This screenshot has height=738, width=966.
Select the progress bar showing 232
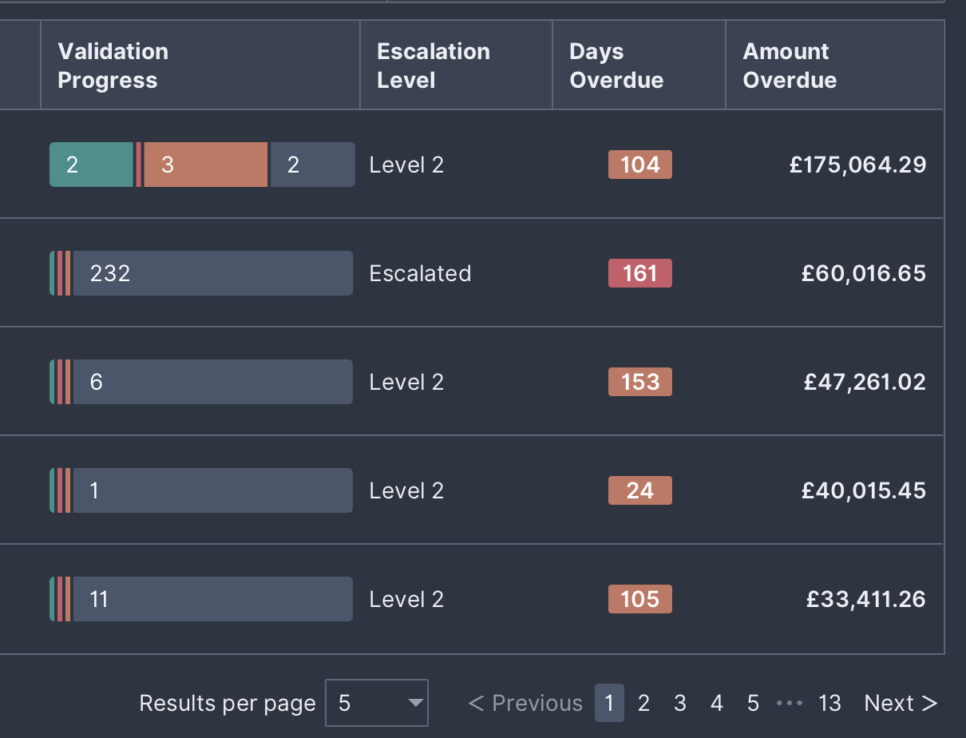(212, 273)
